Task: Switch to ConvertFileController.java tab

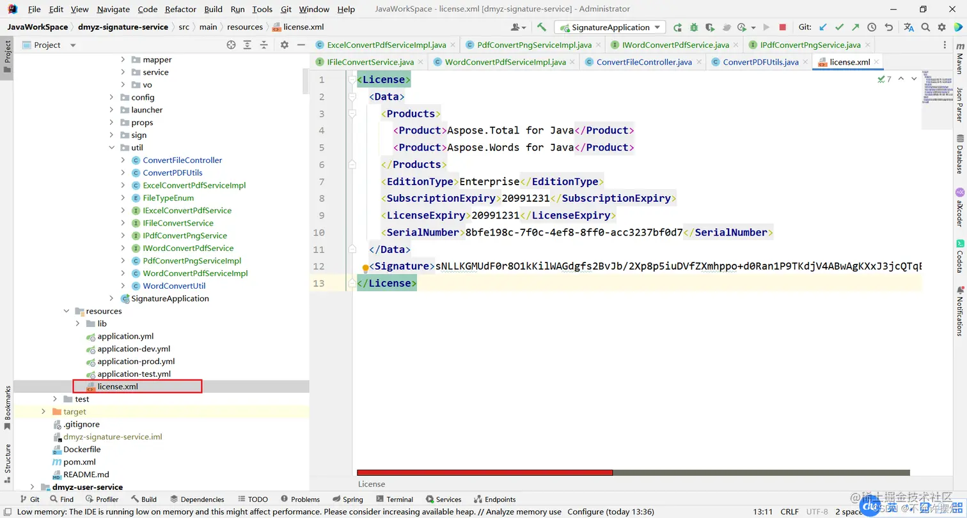Action: click(644, 62)
